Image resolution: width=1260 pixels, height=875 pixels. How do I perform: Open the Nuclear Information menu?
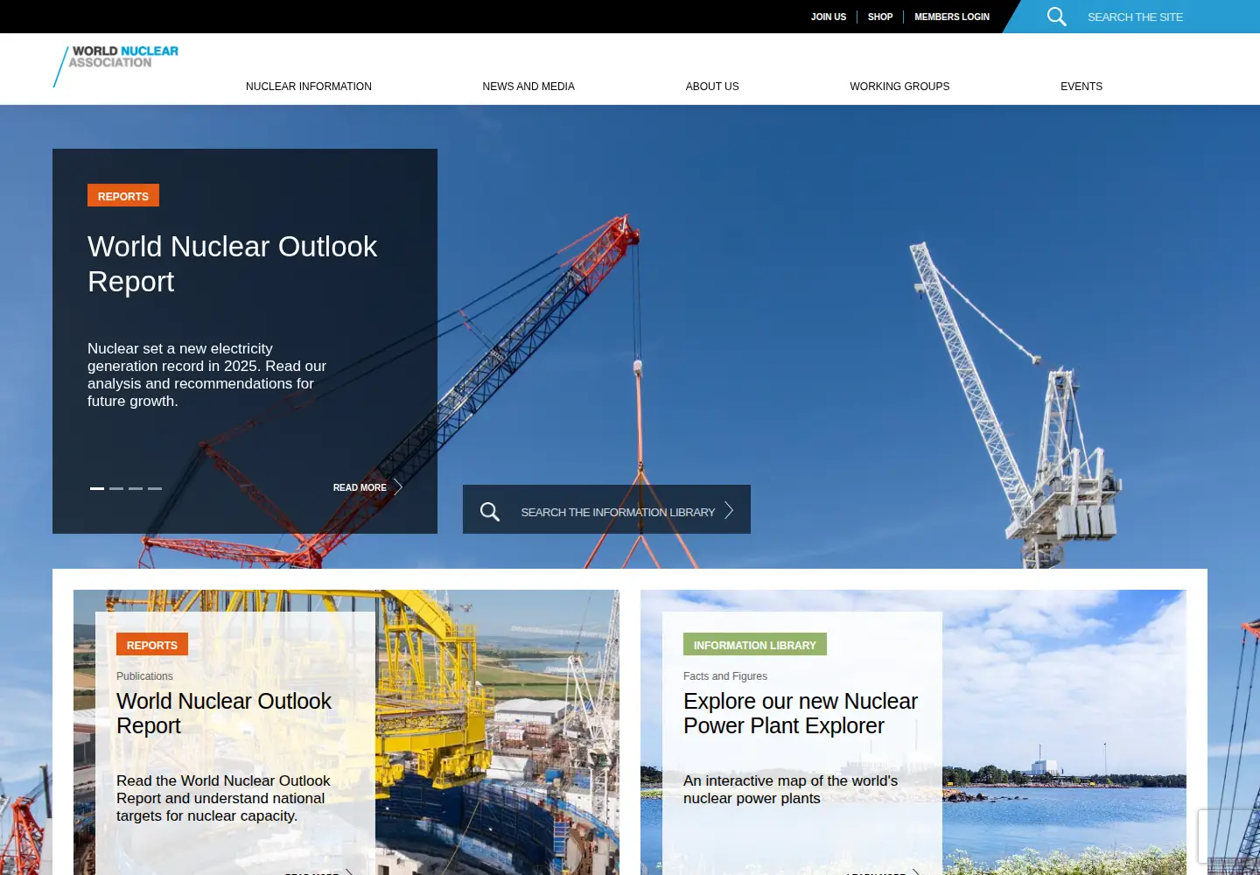coord(309,87)
